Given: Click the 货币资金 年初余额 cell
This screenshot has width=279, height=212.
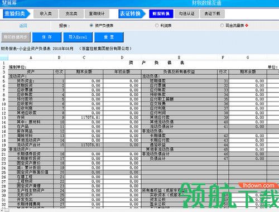Looking at the screenshot, I should [122, 81].
